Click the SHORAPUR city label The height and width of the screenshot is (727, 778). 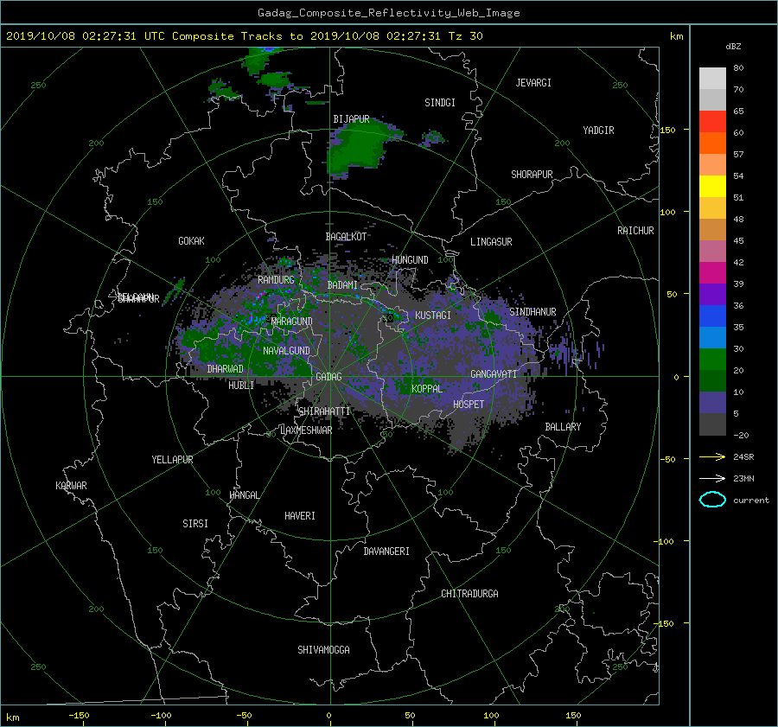coord(532,174)
